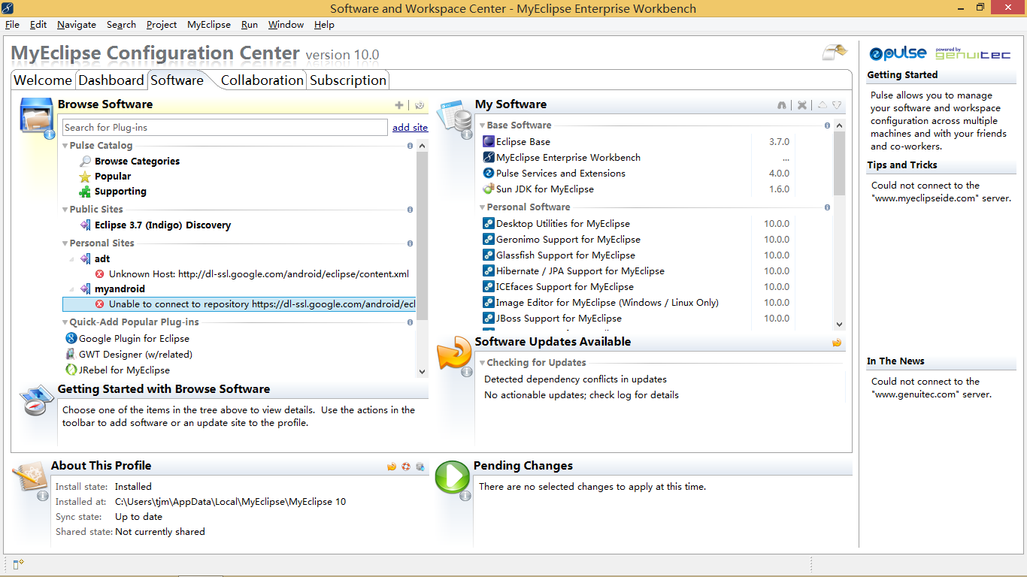
Task: Click the move-up triangle icon in My Software header
Action: (823, 105)
